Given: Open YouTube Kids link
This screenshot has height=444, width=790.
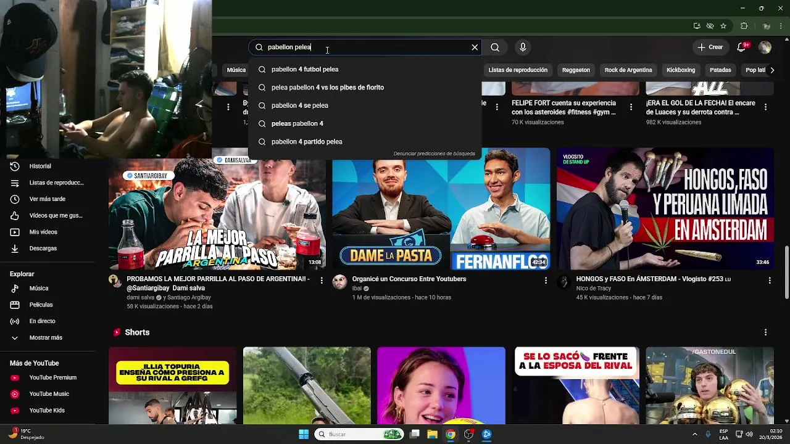Looking at the screenshot, I should click(x=48, y=410).
